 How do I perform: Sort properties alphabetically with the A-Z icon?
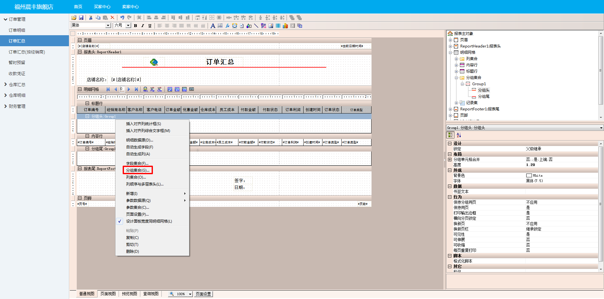459,135
